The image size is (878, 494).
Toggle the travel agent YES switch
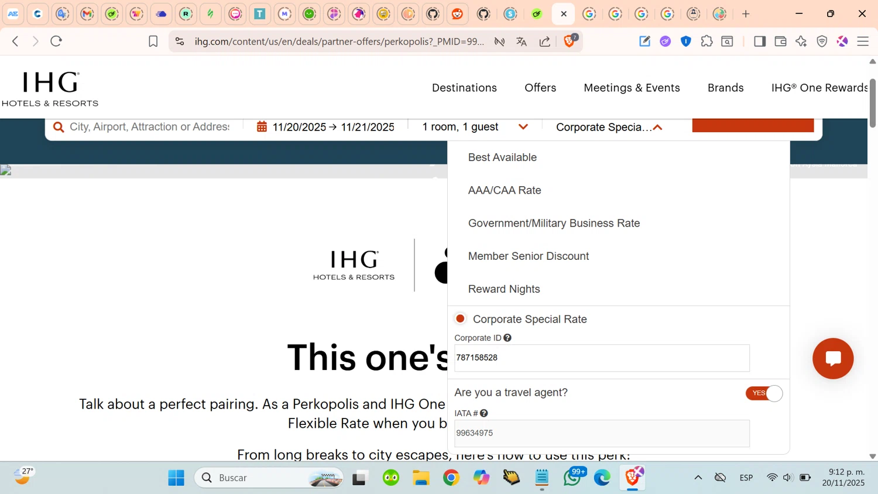click(x=764, y=393)
